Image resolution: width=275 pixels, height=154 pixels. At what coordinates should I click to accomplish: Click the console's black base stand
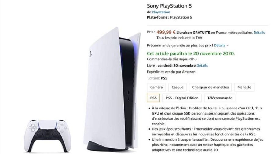(x=107, y=146)
